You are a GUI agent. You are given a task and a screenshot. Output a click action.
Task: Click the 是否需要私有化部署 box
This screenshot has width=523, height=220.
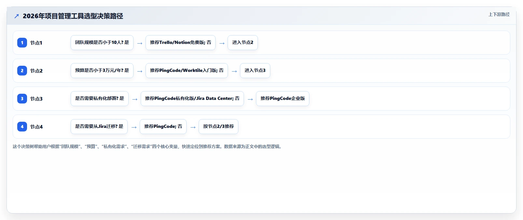pyautogui.click(x=100, y=99)
